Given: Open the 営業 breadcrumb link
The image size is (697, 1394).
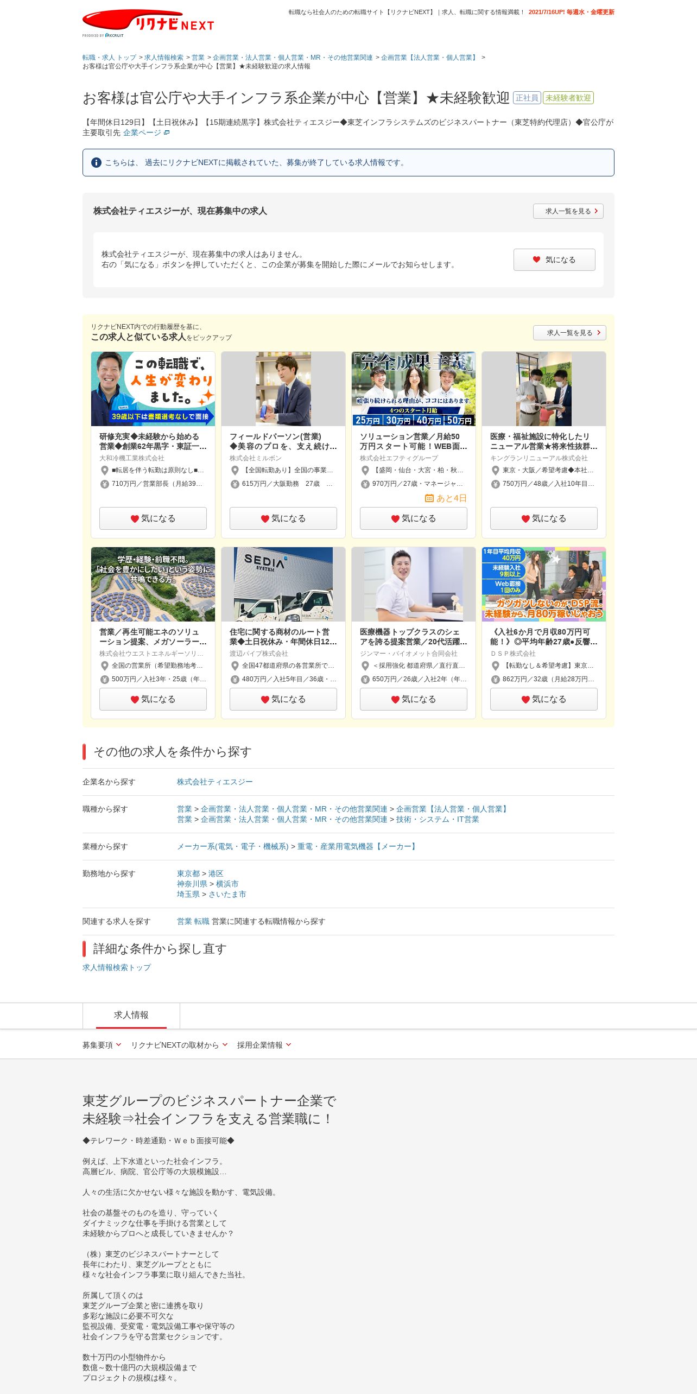Looking at the screenshot, I should click(x=198, y=58).
